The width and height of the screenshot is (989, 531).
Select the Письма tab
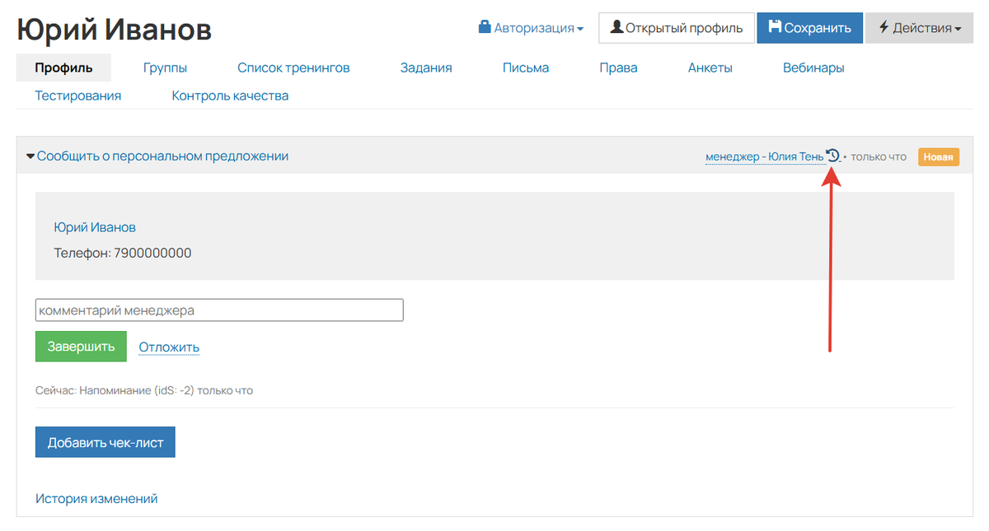[x=526, y=68]
